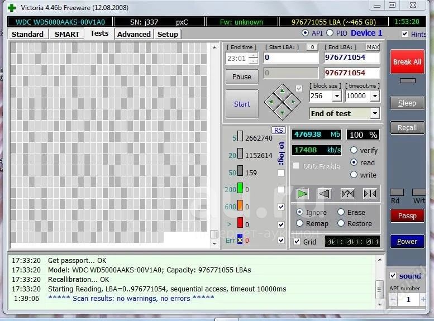Click the butterfly seek icon

pyautogui.click(x=369, y=194)
